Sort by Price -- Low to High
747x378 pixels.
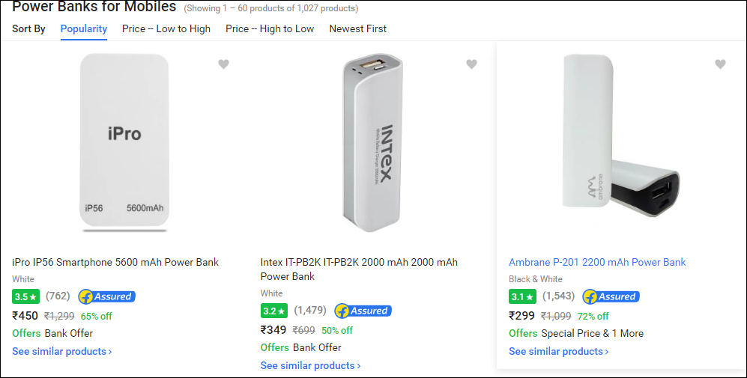166,28
